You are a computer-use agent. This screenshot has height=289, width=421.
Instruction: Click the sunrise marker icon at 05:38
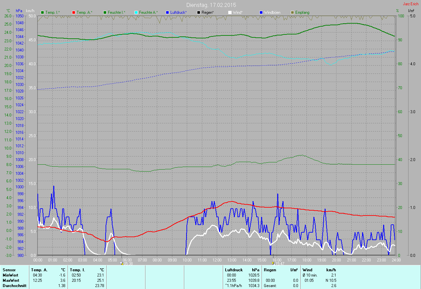121,263
